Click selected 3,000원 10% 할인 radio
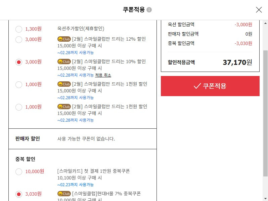This screenshot has width=268, height=201. [19, 62]
